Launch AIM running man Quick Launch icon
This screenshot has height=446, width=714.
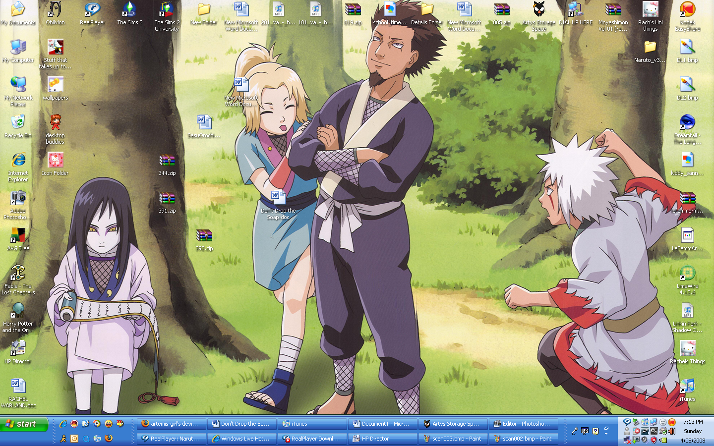pyautogui.click(x=63, y=439)
